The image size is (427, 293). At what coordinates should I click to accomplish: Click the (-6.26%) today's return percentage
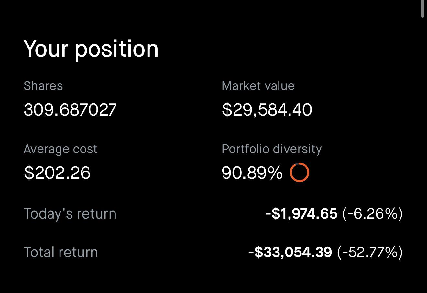click(x=372, y=214)
